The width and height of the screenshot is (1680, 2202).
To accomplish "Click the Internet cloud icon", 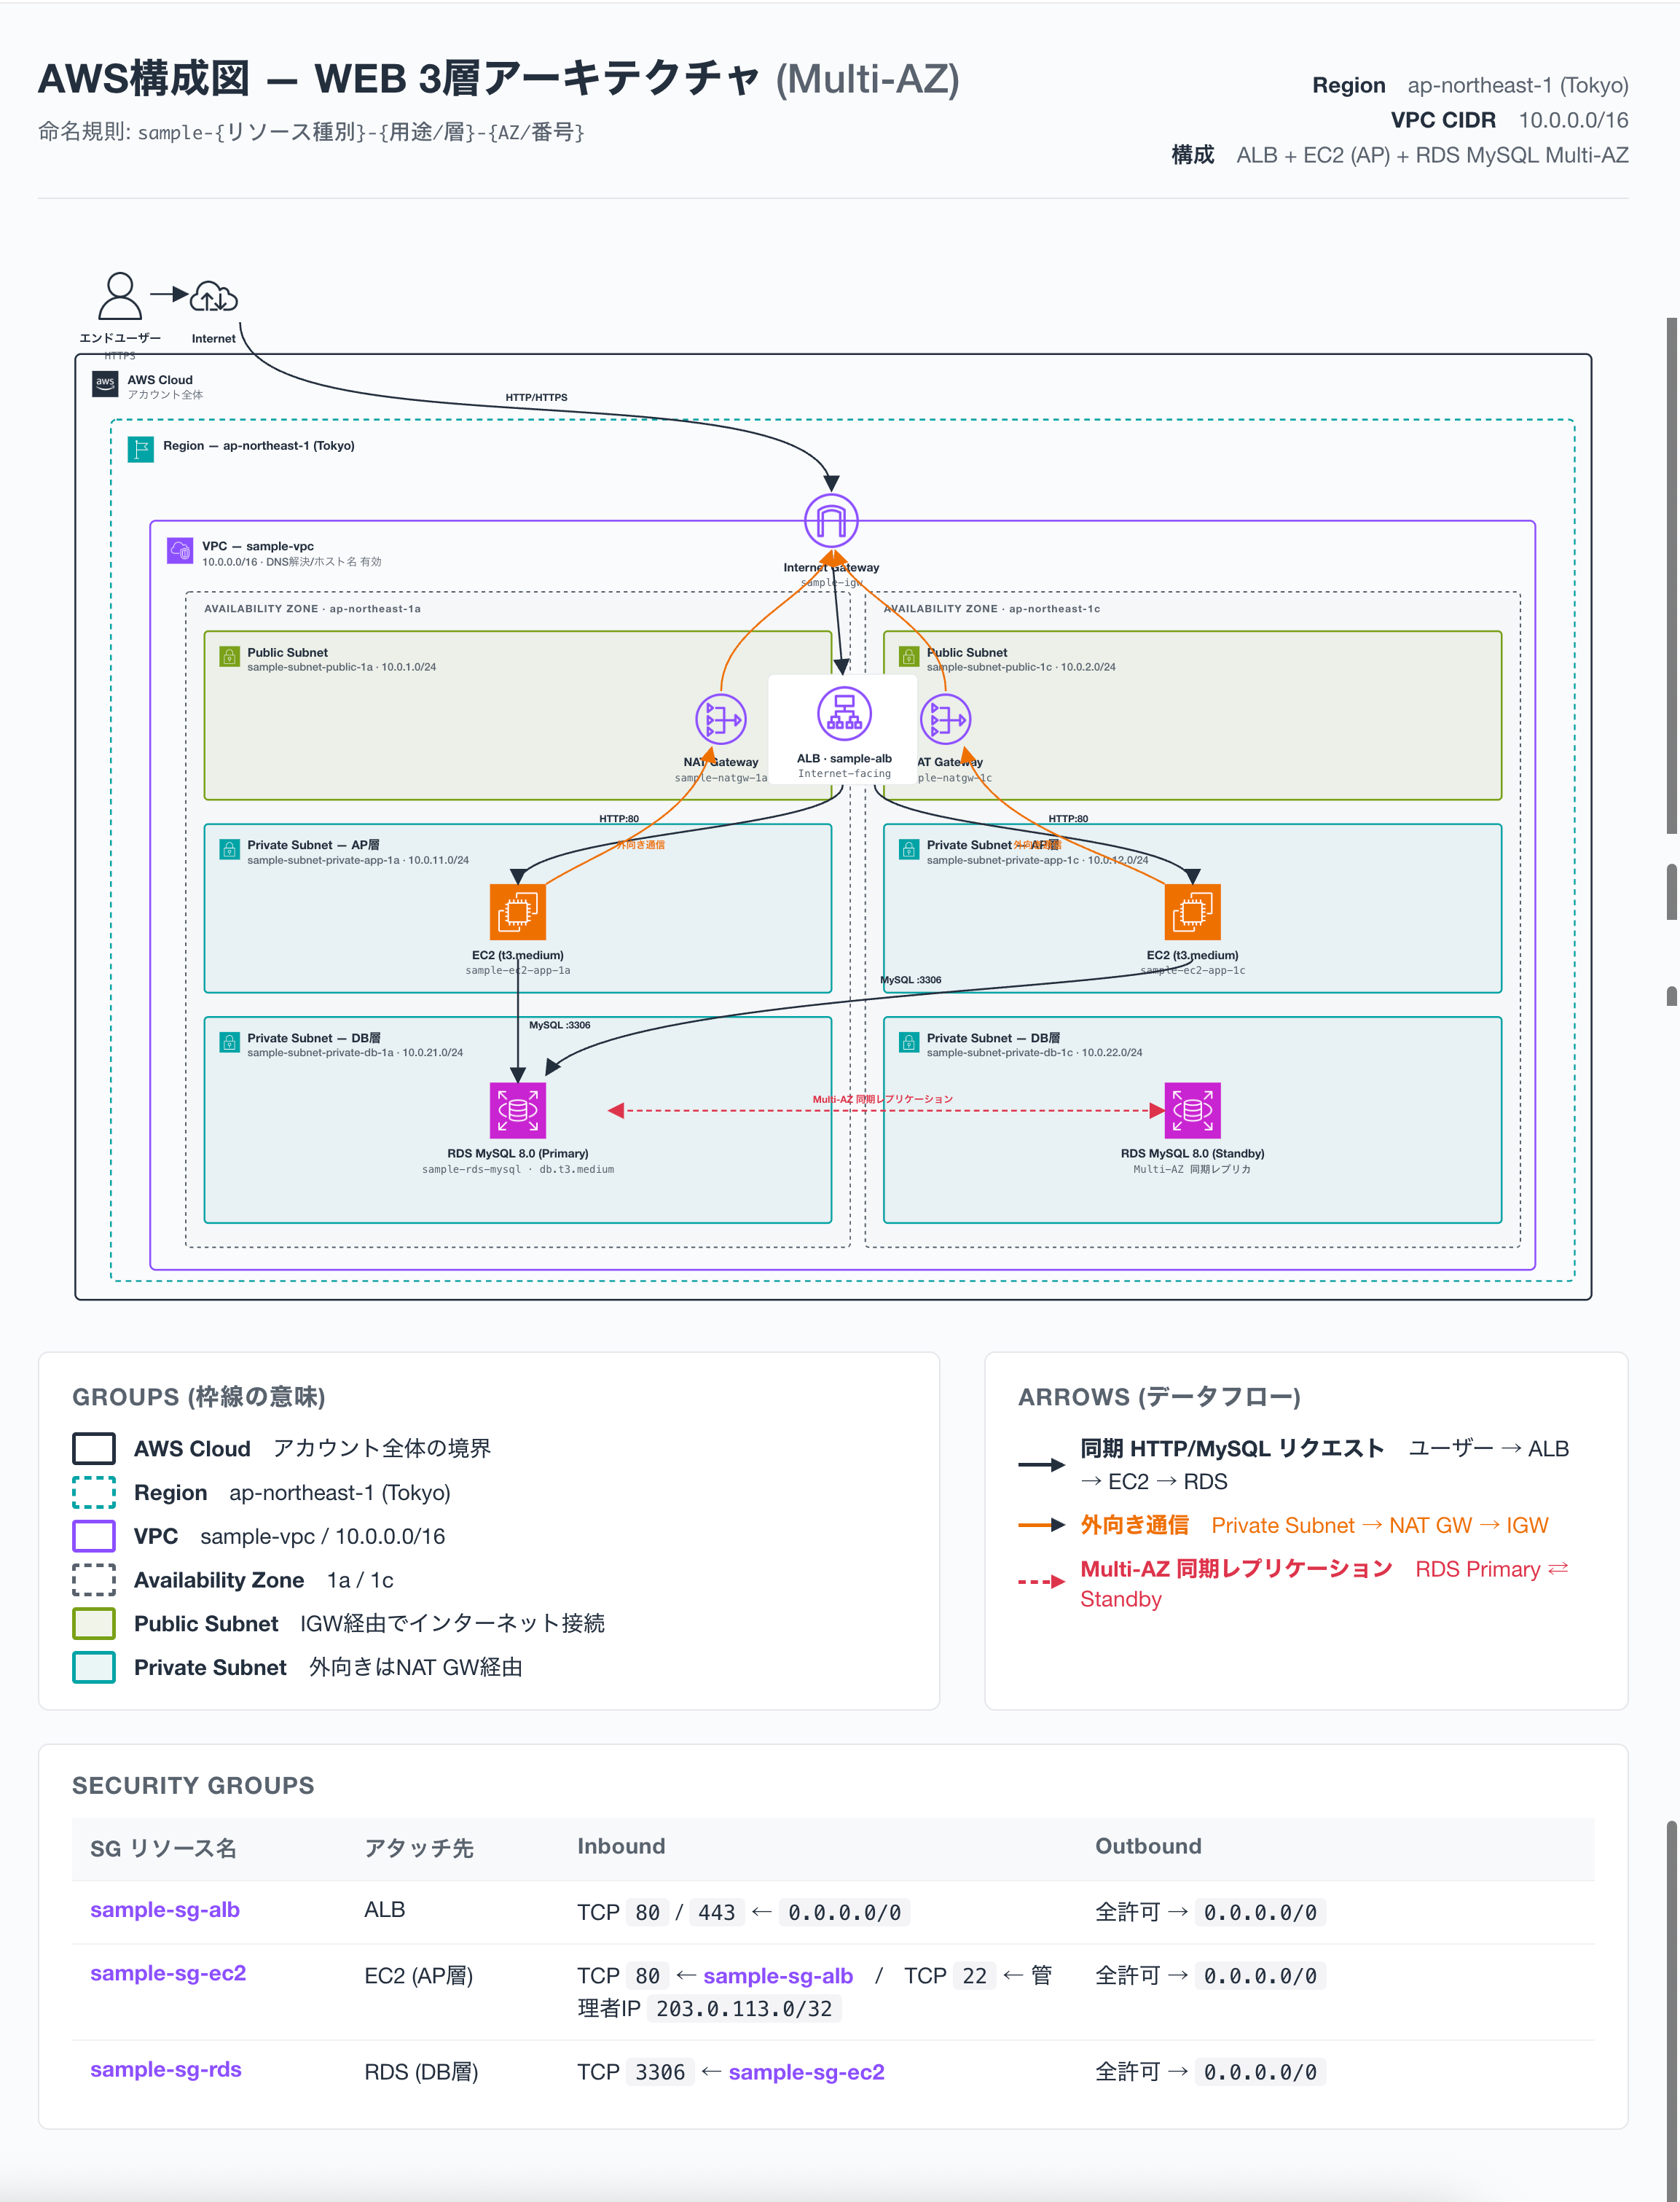I will coord(214,297).
